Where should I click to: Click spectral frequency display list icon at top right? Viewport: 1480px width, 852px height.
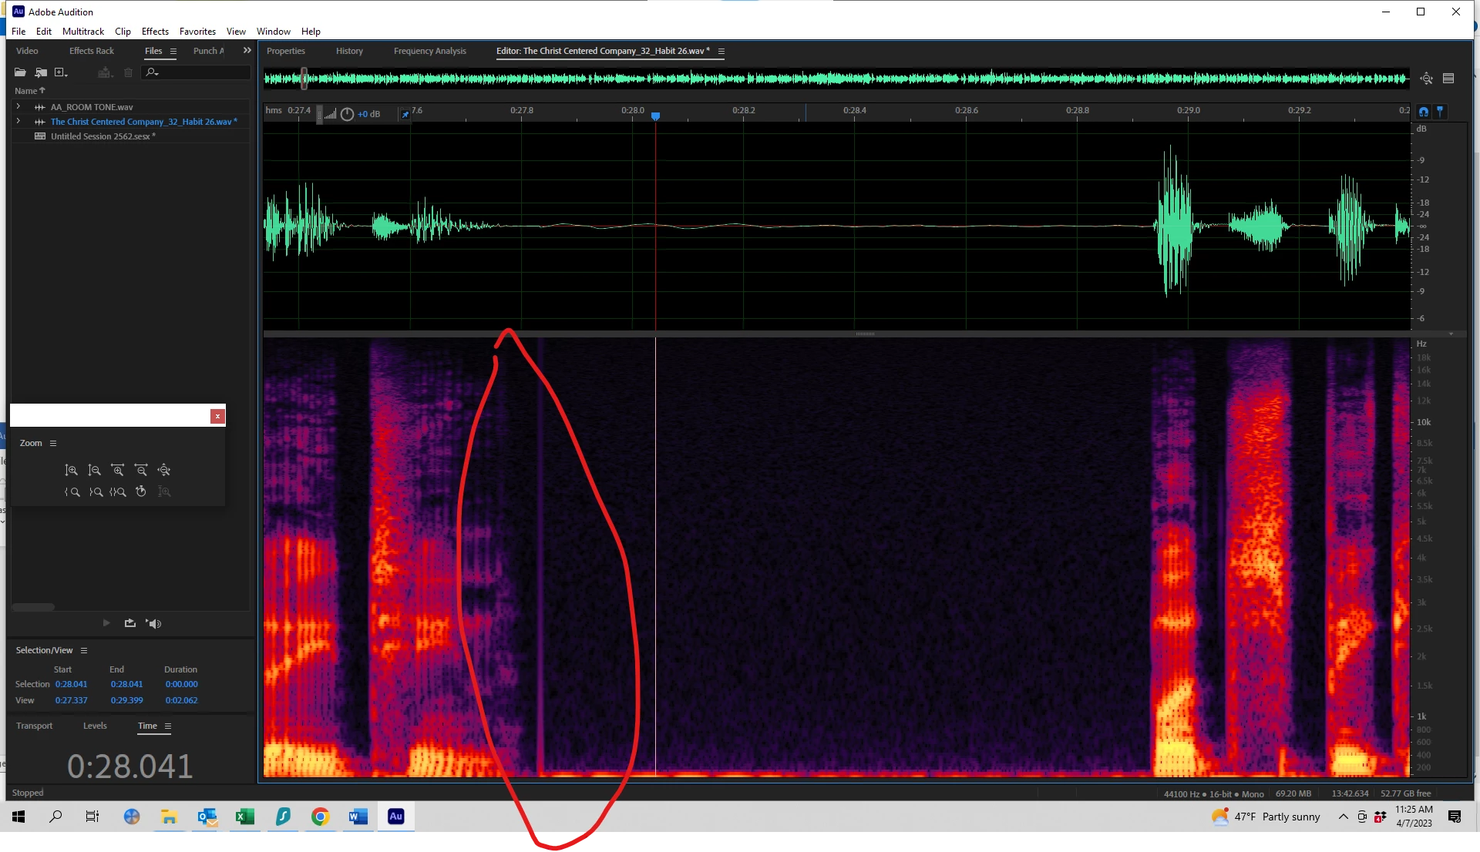coord(1448,79)
